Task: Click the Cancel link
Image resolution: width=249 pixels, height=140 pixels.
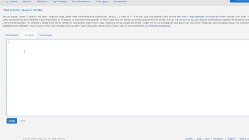Action: point(22,121)
